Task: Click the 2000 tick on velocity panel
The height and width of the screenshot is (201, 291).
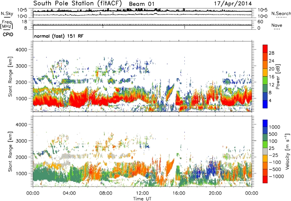Action: (x=21, y=157)
